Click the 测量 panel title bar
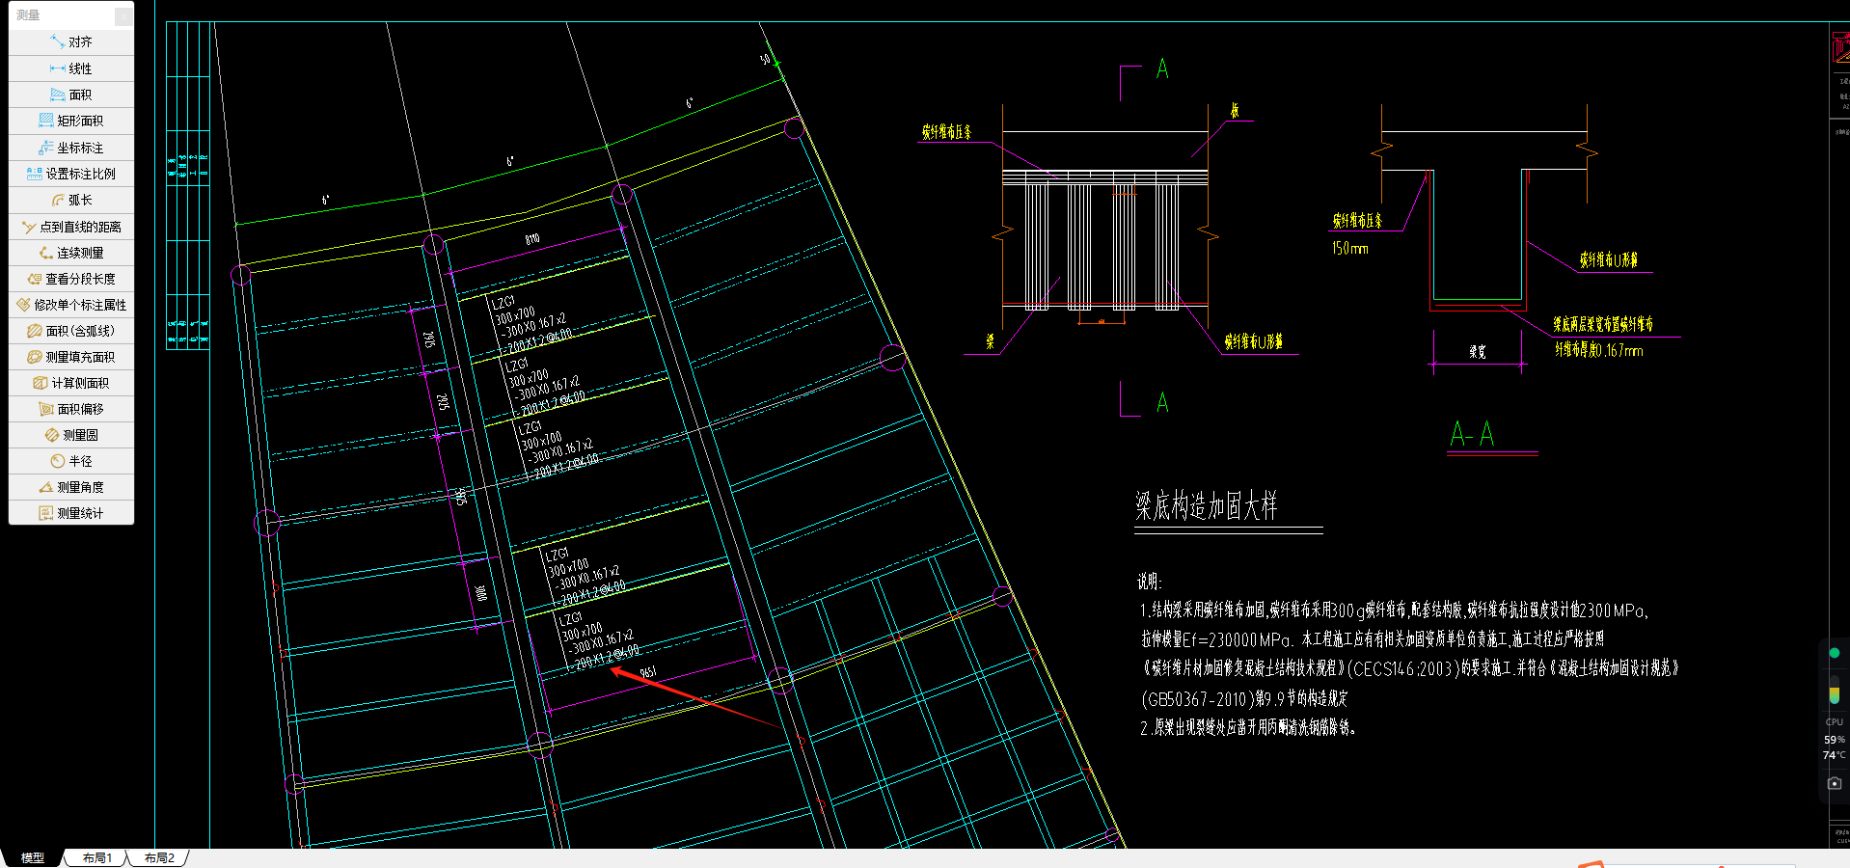 click(x=62, y=15)
